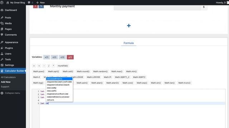Click the Calculator Builder icon
The image size is (229, 128).
pos(2,71)
